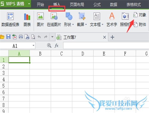
Task: Select column E header
Action: [x=104, y=54]
